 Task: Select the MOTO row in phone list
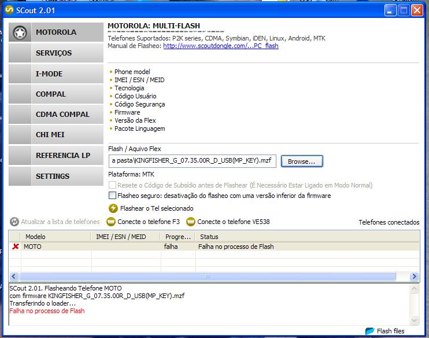pos(214,247)
